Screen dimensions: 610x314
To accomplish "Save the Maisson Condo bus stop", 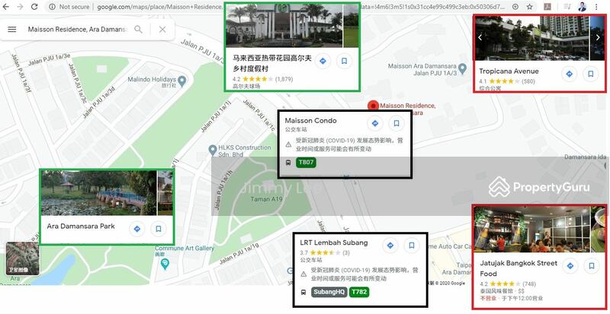I will (396, 123).
